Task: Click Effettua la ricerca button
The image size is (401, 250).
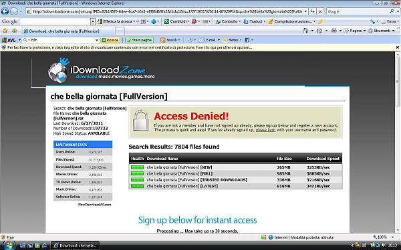Action: 115,22
